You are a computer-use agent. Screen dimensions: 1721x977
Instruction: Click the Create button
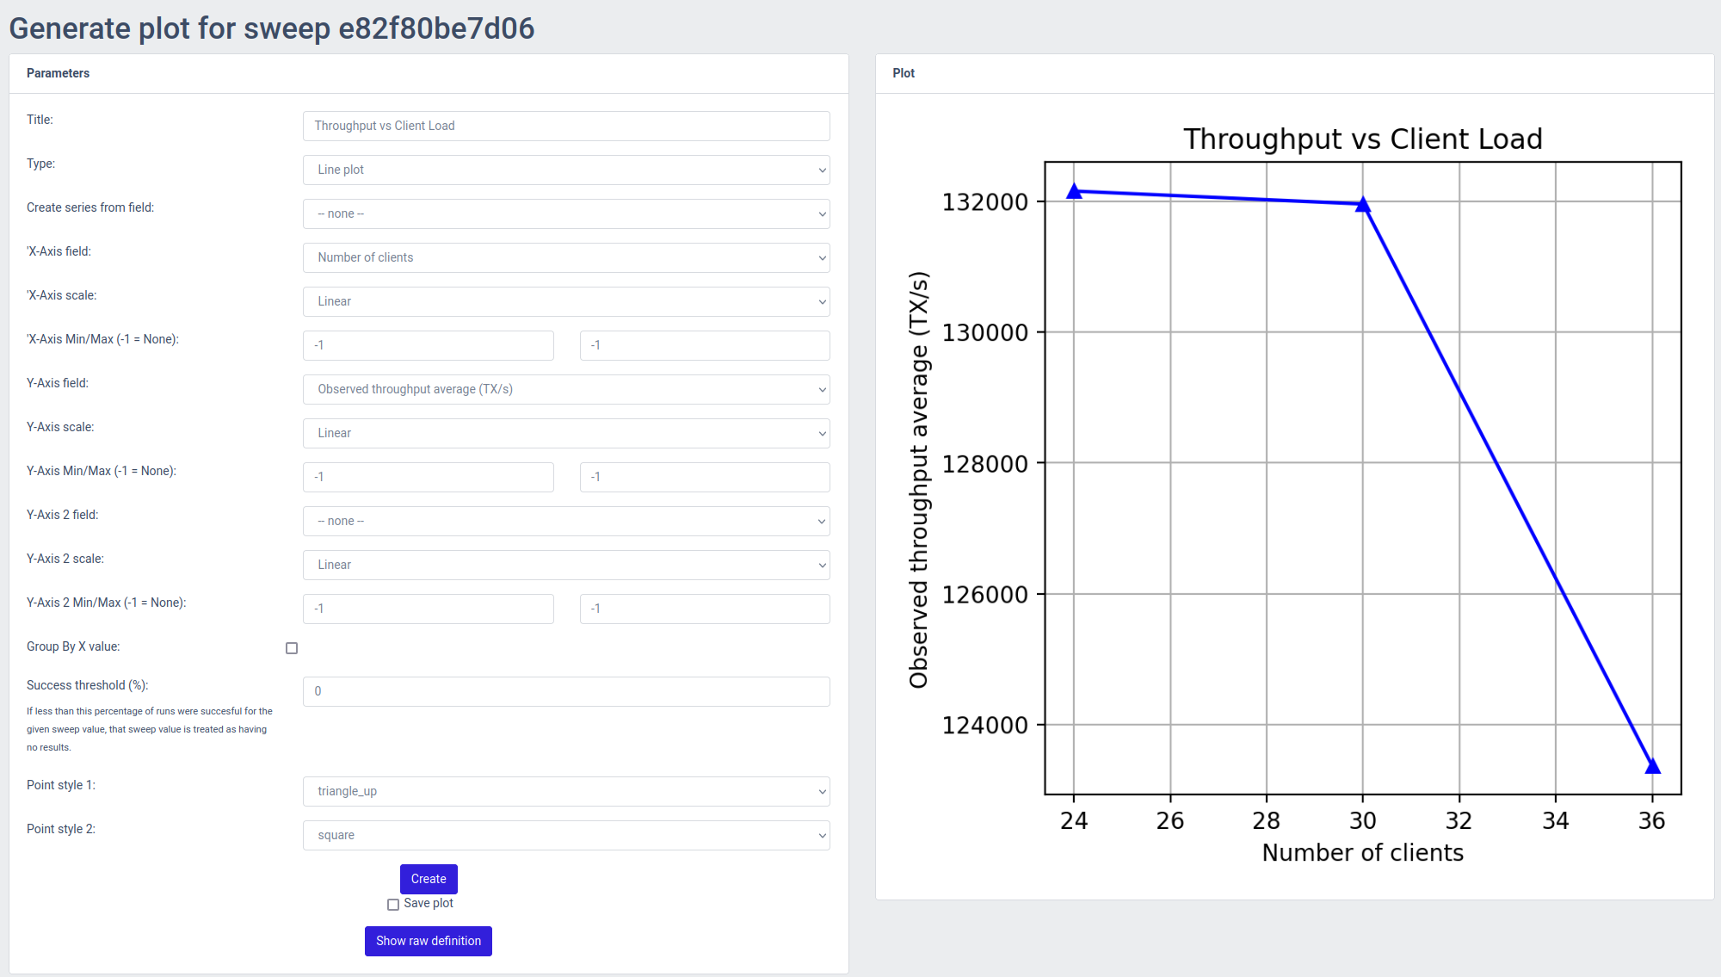pos(429,879)
